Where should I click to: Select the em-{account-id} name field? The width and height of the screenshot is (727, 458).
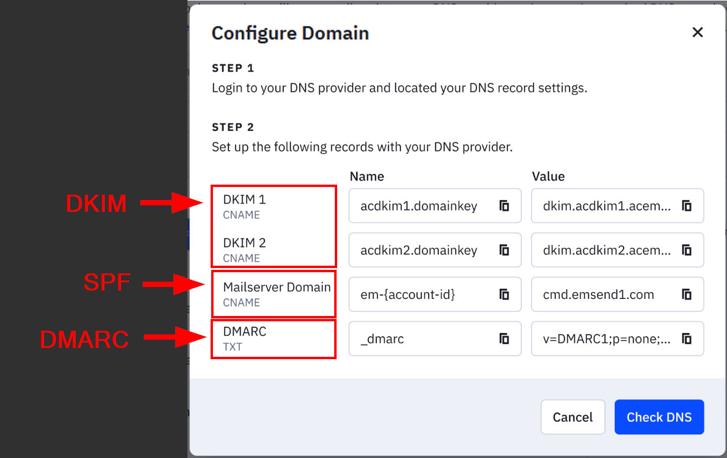435,294
